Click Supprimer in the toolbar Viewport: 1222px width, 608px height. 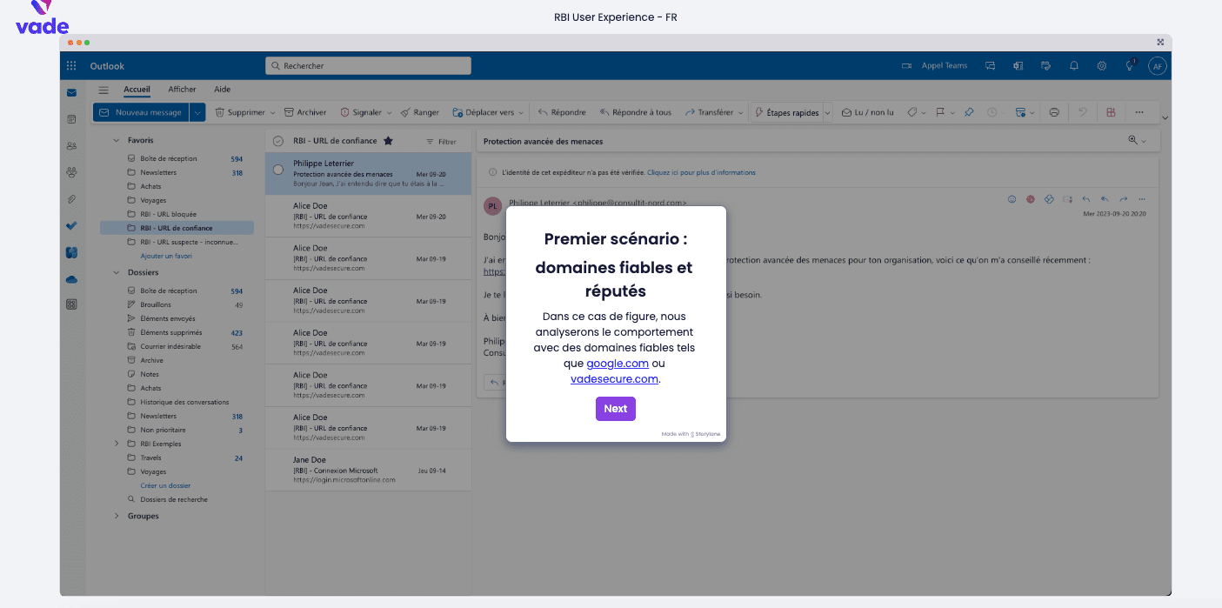pos(240,112)
